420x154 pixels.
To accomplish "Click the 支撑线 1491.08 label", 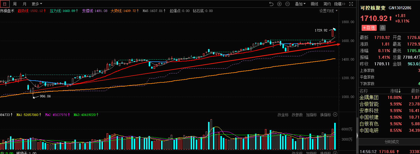I will (x=95, y=11).
